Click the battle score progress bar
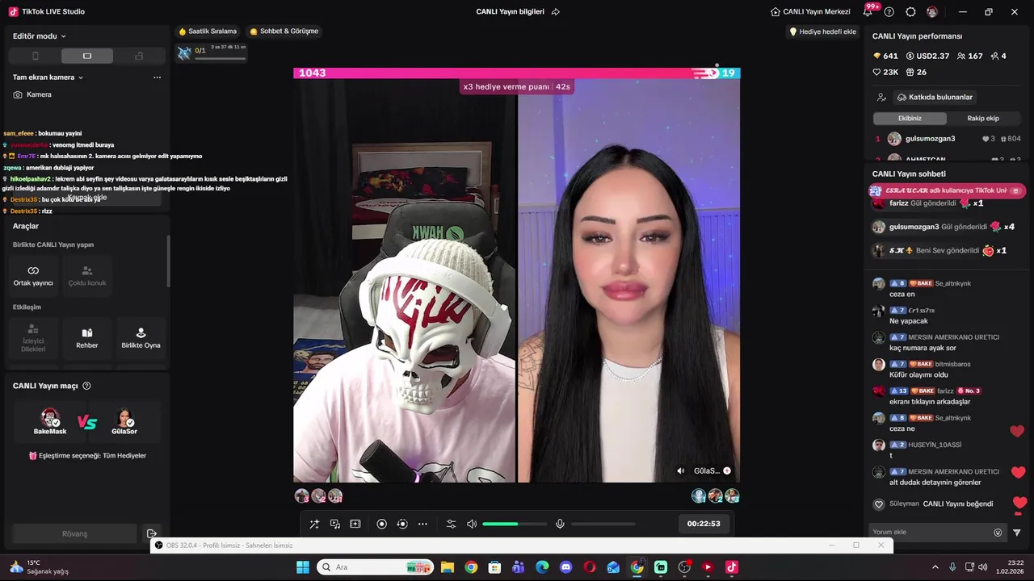The width and height of the screenshot is (1034, 581). [x=516, y=73]
